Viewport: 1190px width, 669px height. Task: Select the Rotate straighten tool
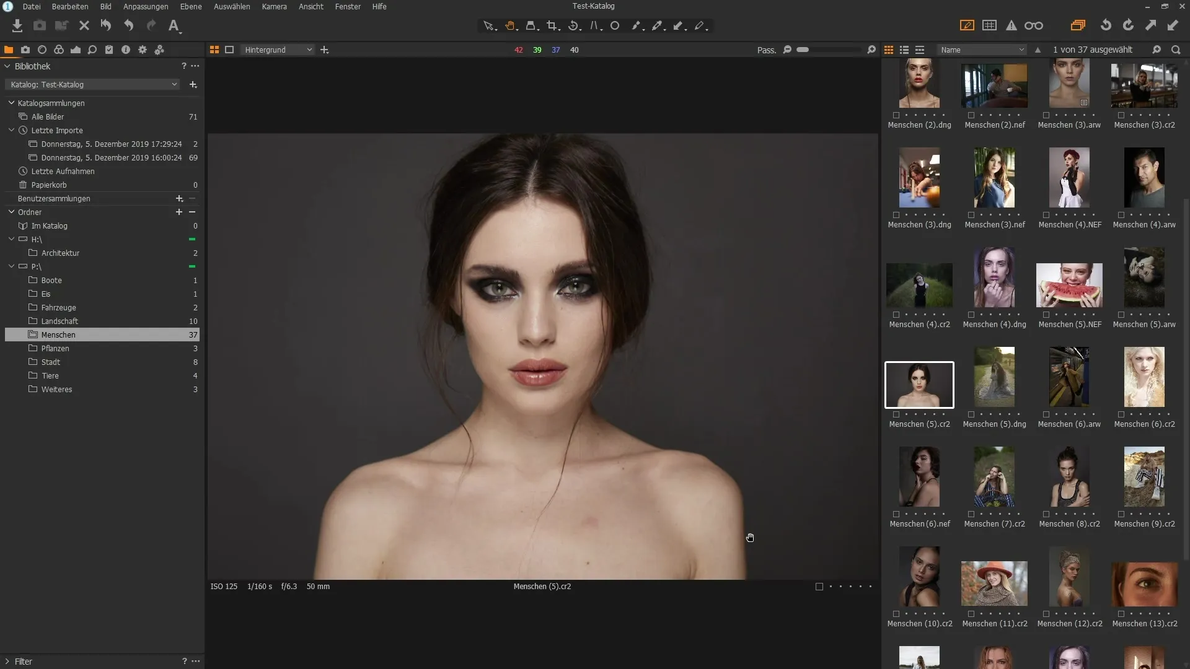[574, 25]
